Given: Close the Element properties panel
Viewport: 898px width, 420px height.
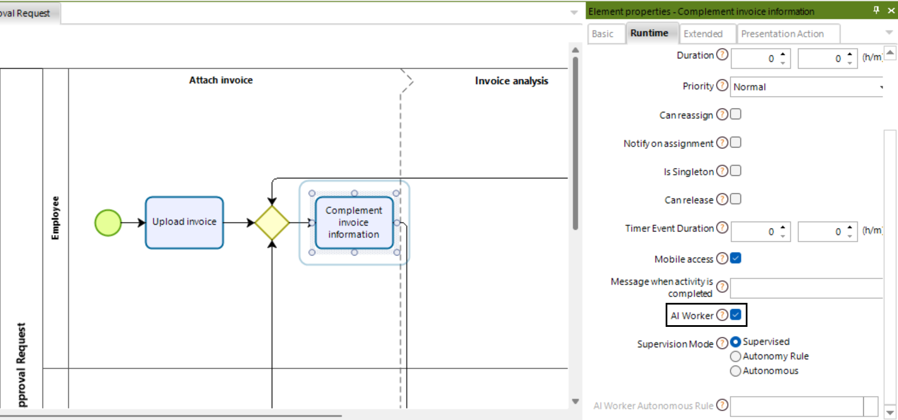Looking at the screenshot, I should [x=891, y=10].
